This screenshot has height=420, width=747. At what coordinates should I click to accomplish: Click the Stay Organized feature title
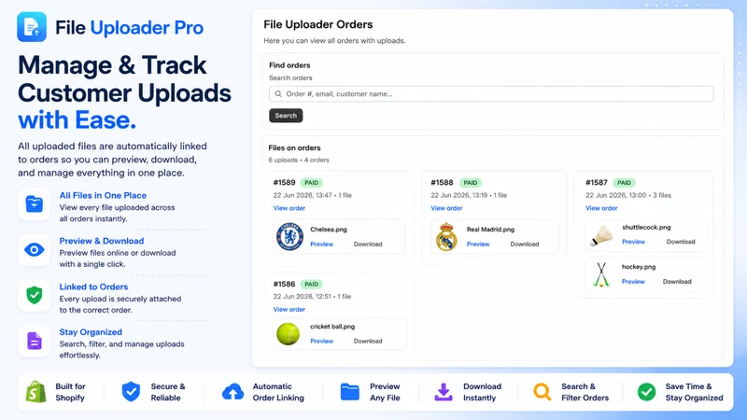click(91, 332)
